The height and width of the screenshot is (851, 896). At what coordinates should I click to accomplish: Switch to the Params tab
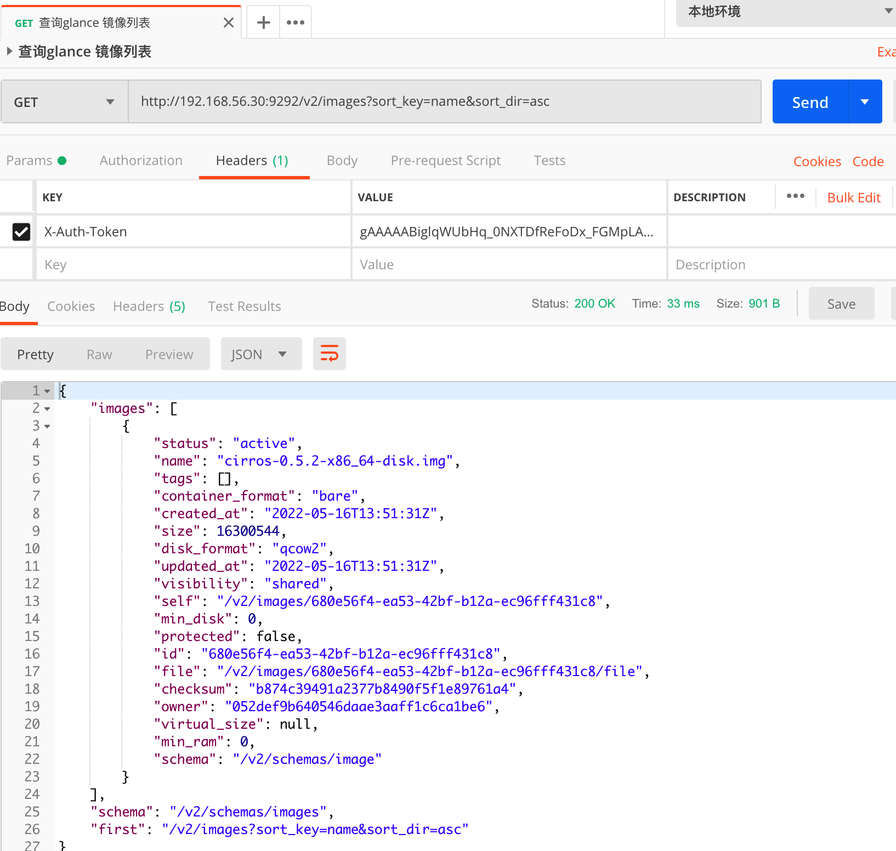coord(36,161)
